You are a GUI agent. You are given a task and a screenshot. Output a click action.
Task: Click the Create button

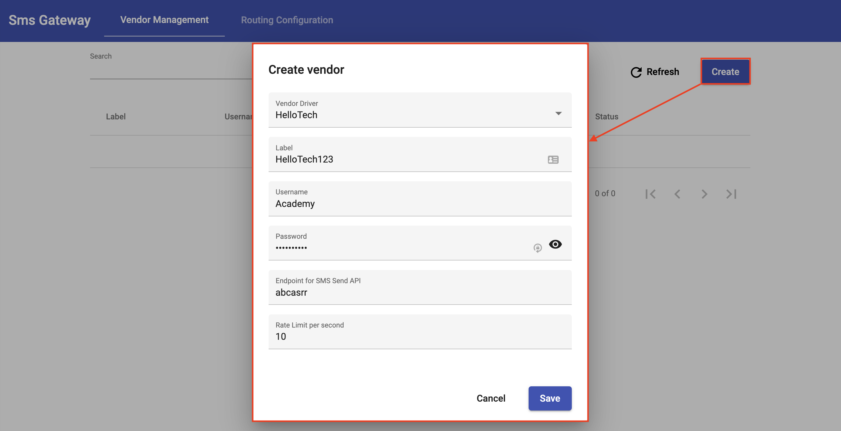point(725,72)
